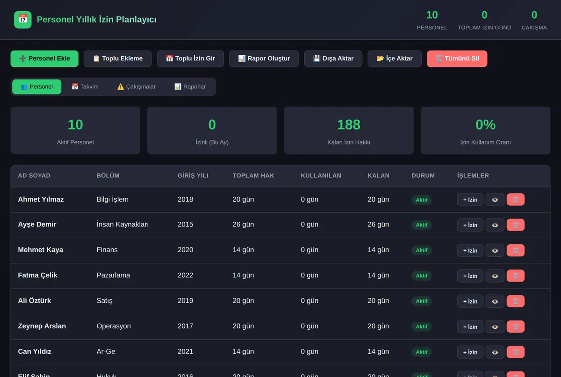Switch to the Takvim tab
Viewport: 561px width, 377px height.
tap(85, 87)
